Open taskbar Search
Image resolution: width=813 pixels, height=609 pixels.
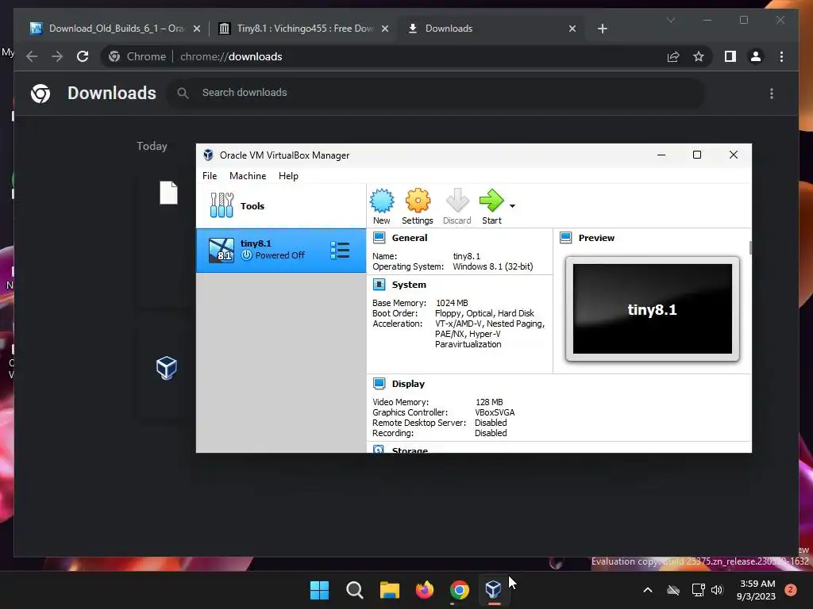pyautogui.click(x=355, y=590)
